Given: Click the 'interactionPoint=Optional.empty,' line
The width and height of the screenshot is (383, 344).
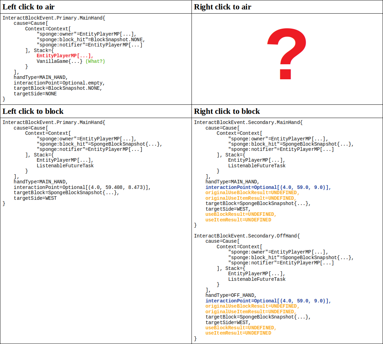Looking at the screenshot, I should click(x=59, y=83).
